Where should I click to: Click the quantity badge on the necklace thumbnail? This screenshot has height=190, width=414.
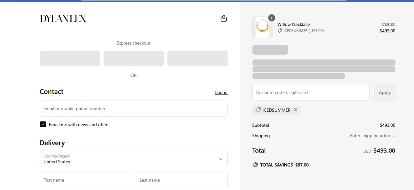click(x=272, y=18)
